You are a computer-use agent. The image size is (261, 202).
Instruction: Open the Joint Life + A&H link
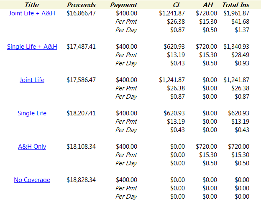[x=32, y=13]
